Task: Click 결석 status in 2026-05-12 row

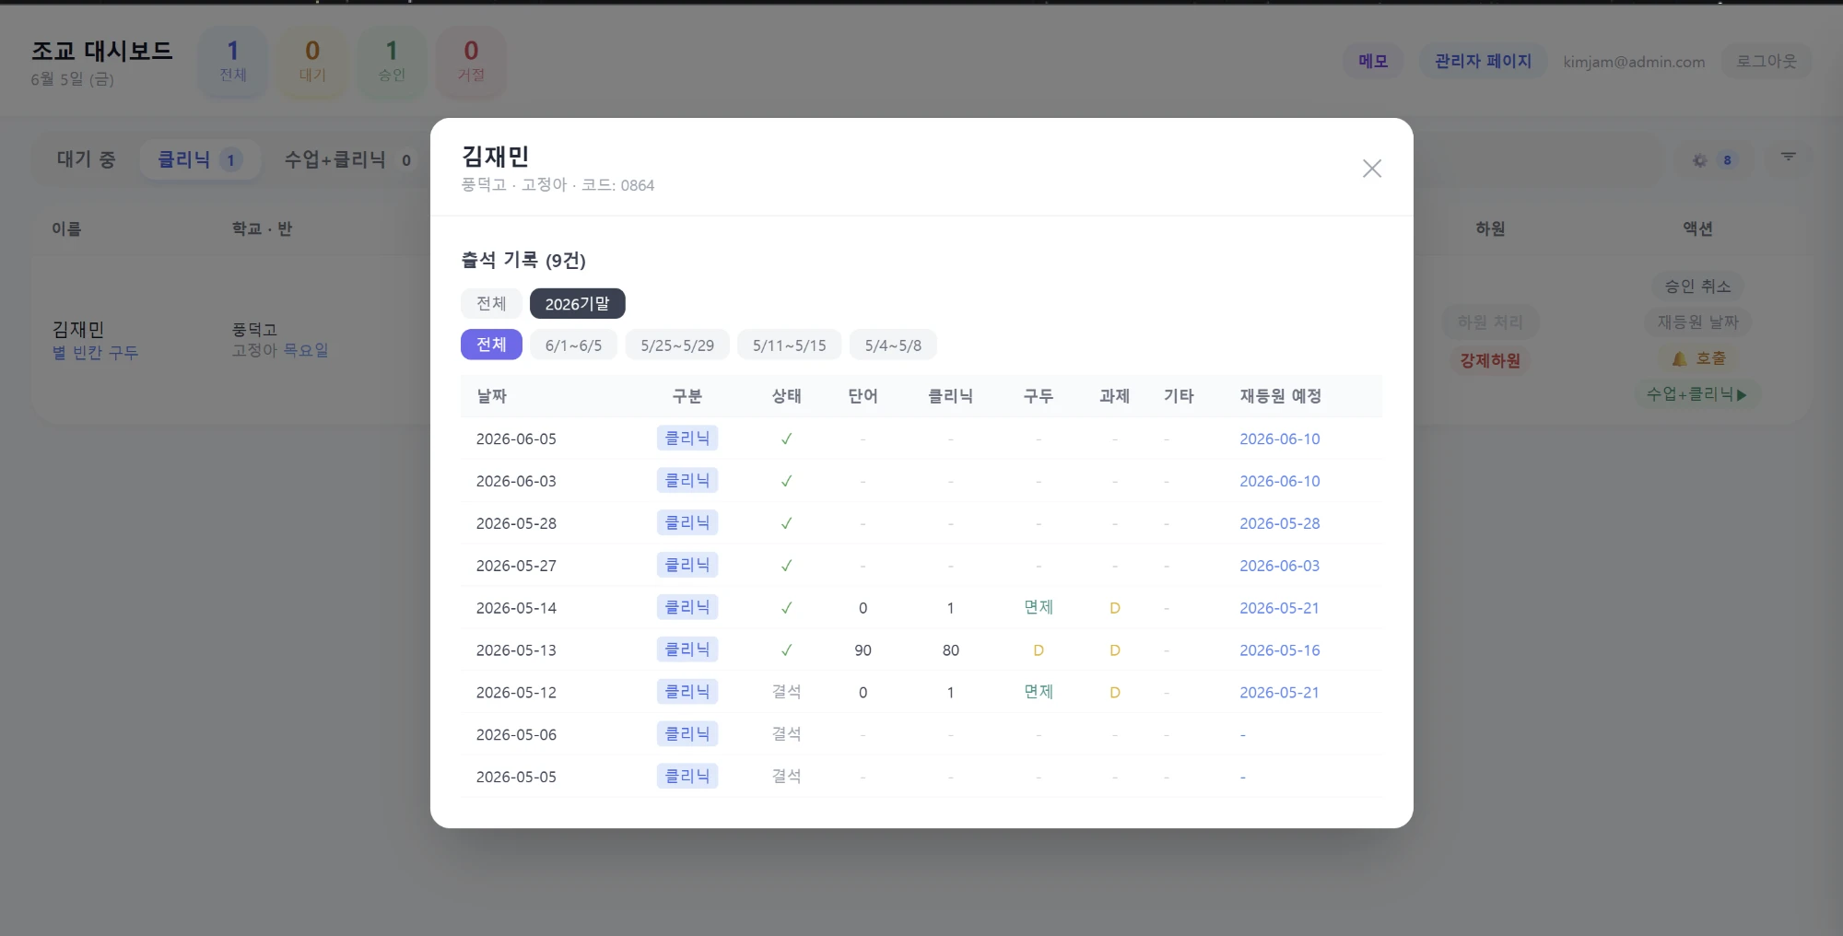Action: 786,692
